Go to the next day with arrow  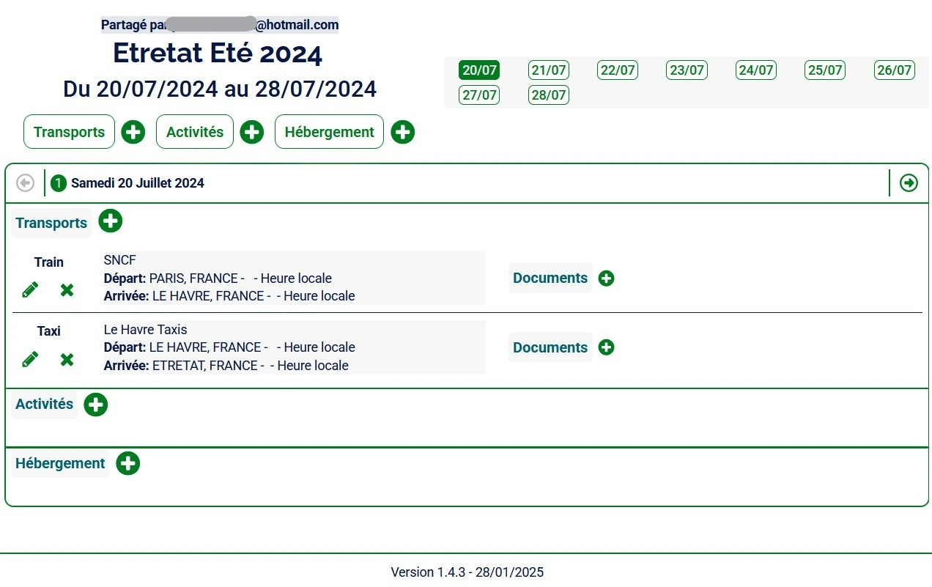(x=909, y=182)
